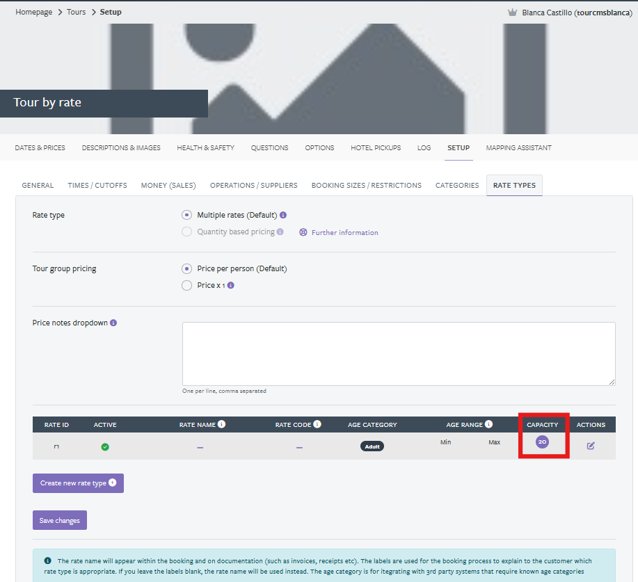The image size is (638, 582).
Task: Click the Tour group pricing label
Action: (x=64, y=268)
